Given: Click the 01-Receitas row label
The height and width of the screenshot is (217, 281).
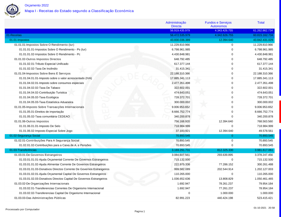Looking at the screenshot, I should (14, 35).
